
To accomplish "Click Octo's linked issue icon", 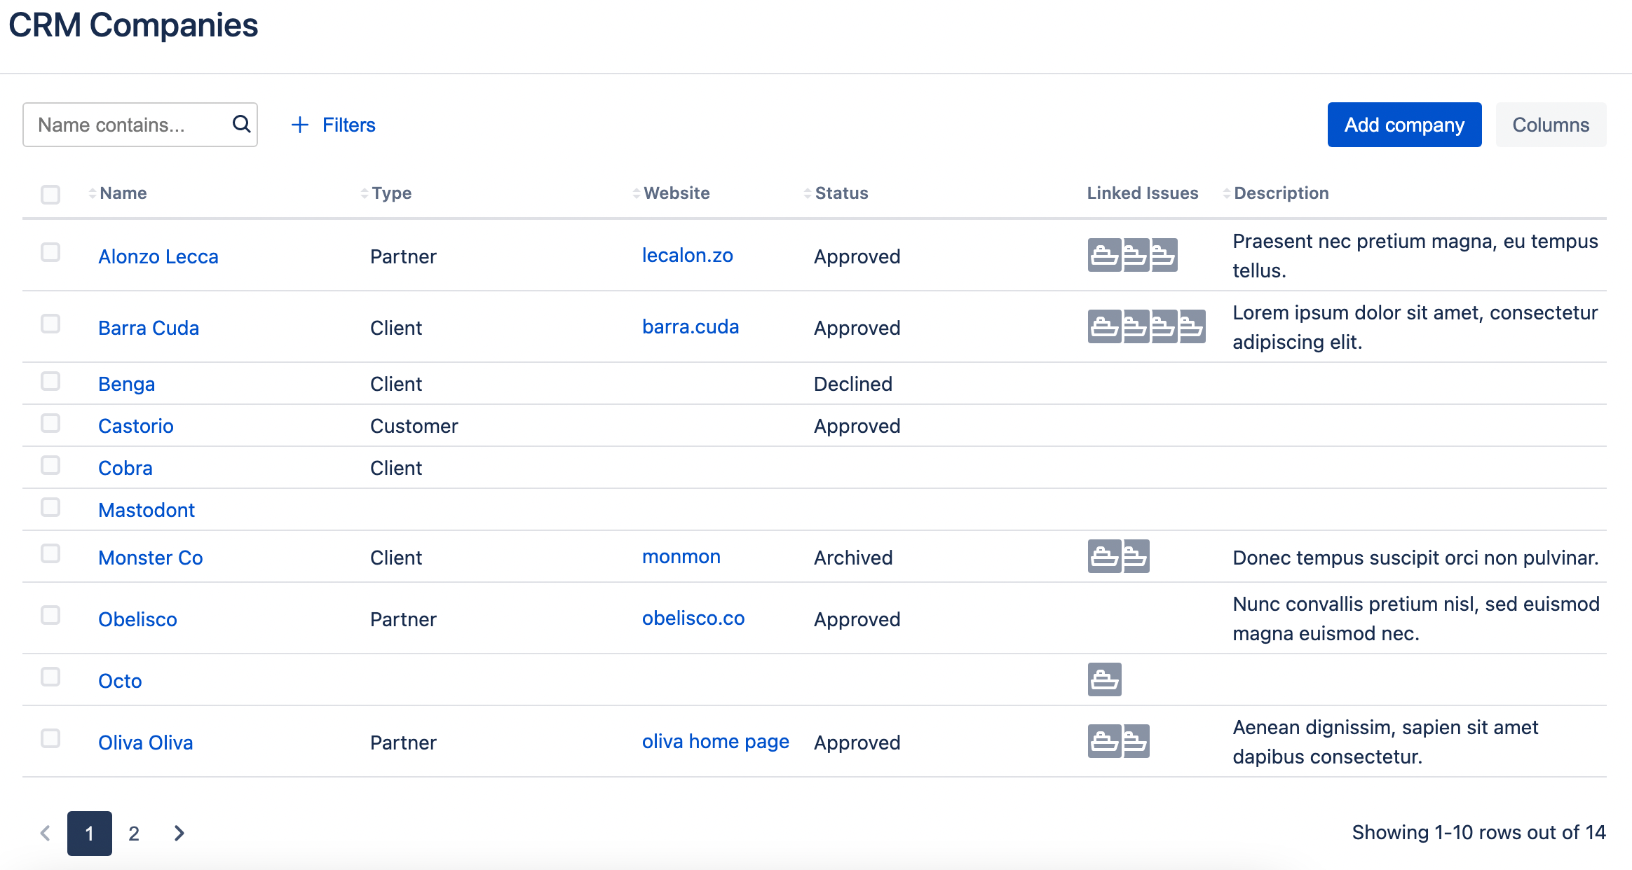I will point(1104,679).
